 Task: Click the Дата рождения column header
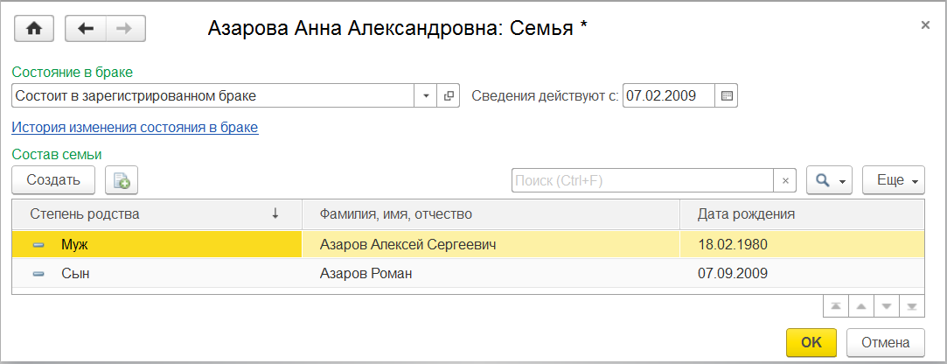[x=746, y=213]
